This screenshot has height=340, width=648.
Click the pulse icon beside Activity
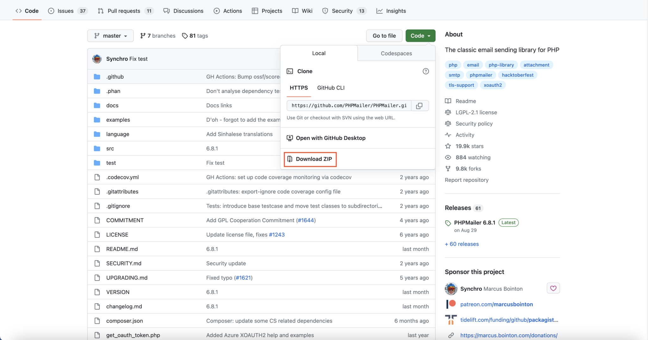point(448,135)
